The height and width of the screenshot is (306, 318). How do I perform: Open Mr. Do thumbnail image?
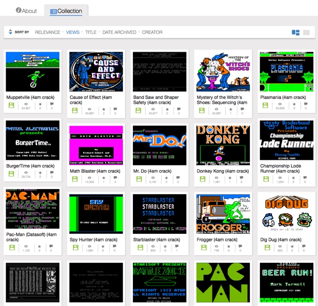click(160, 145)
